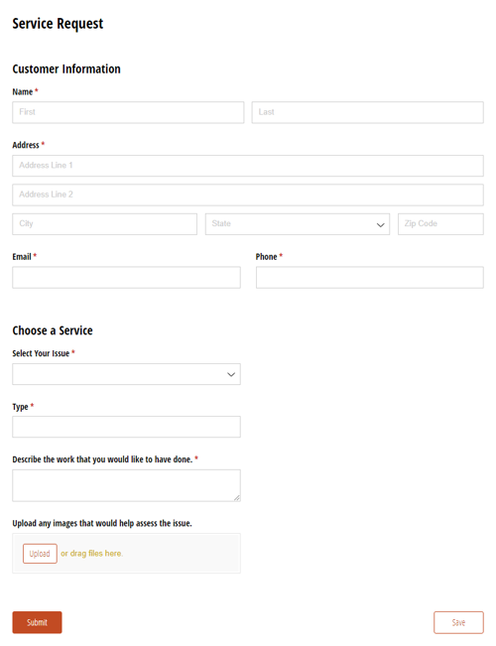The height and width of the screenshot is (646, 496).
Task: Click the Type input field
Action: [126, 427]
